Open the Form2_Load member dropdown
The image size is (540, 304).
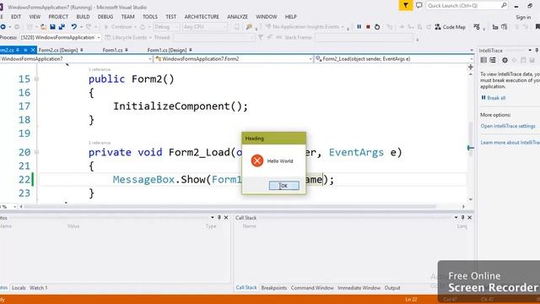tap(471, 59)
